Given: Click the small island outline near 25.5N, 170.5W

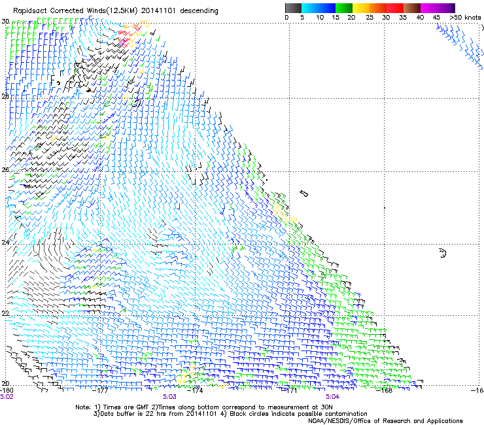Looking at the screenshot, I should point(304,194).
